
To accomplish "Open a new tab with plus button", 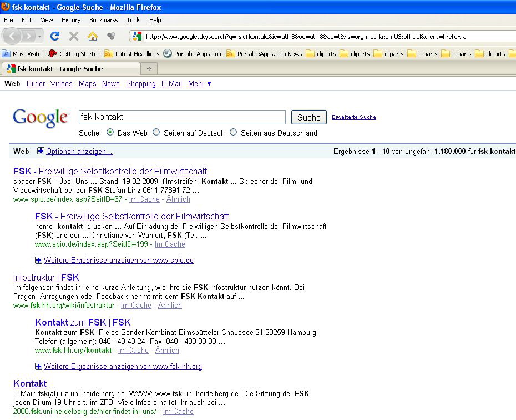I will coord(149,69).
